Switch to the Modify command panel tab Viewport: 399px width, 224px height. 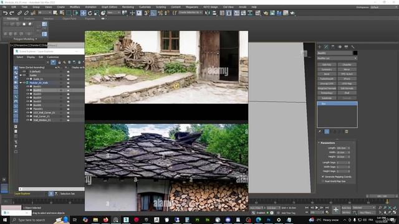point(326,47)
